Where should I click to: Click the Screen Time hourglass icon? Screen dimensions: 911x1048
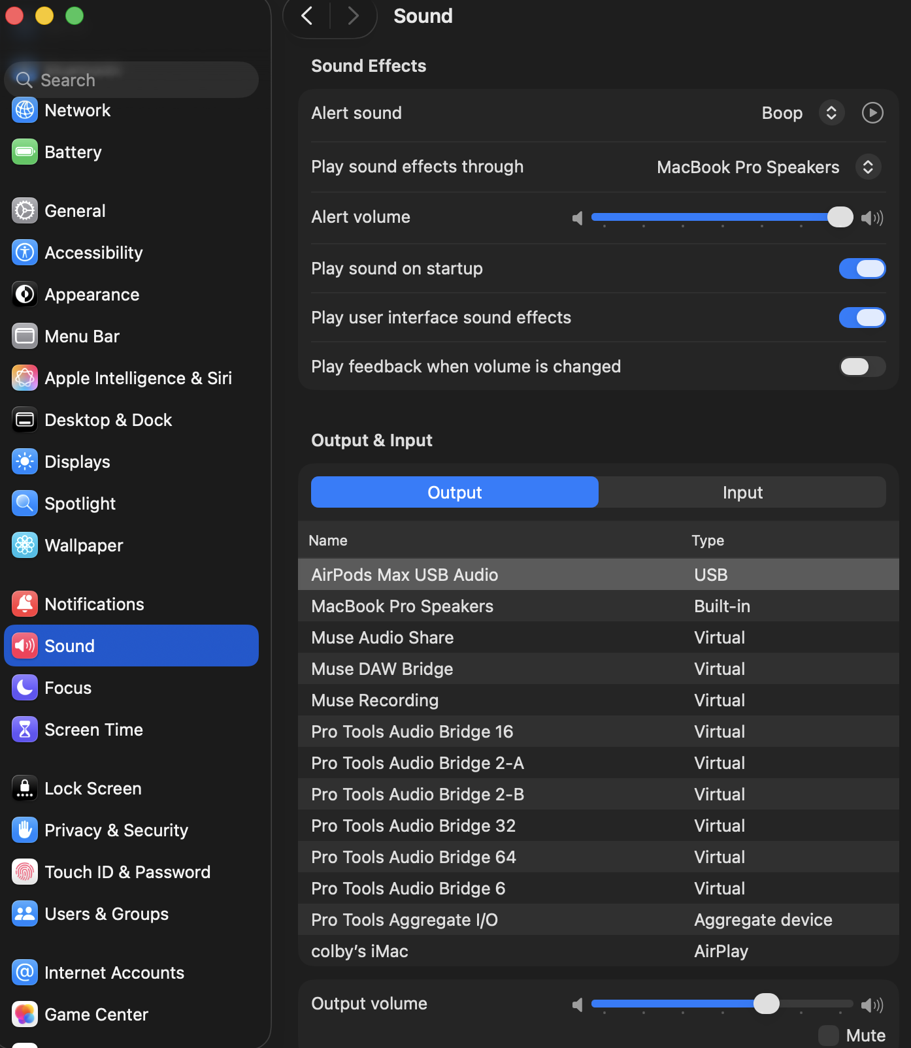click(x=25, y=730)
